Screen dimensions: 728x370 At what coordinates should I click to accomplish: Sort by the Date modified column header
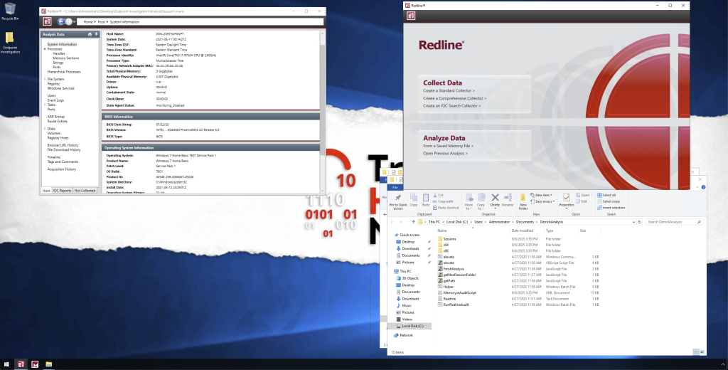[x=523, y=231]
